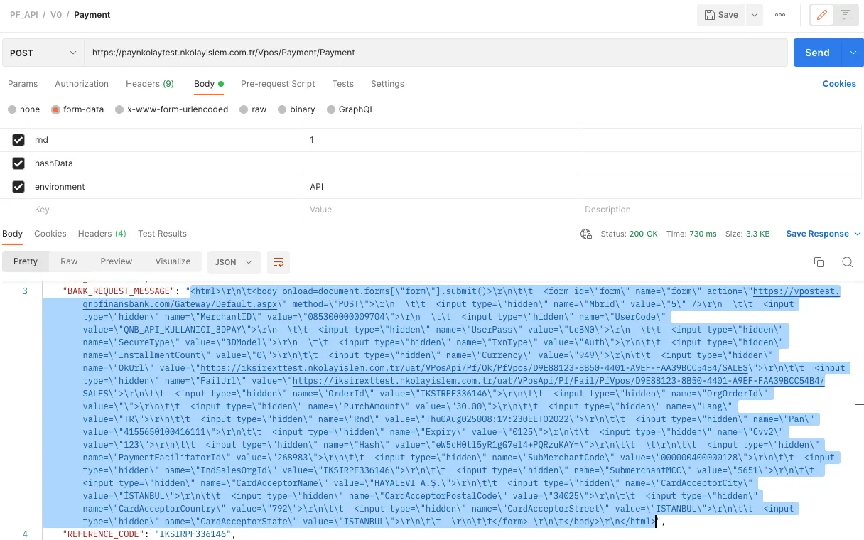This screenshot has width=864, height=540.
Task: Expand the JSON format dropdown
Action: (234, 262)
